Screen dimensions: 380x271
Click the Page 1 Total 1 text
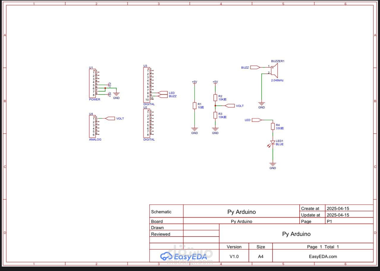click(323, 247)
